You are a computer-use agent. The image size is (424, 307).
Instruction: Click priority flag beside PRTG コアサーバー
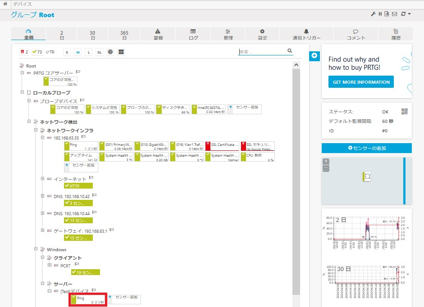click(x=78, y=72)
